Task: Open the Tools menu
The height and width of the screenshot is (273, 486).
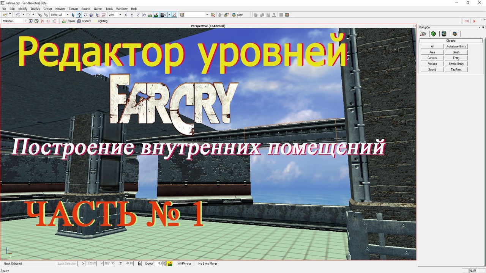Action: pyautogui.click(x=109, y=9)
